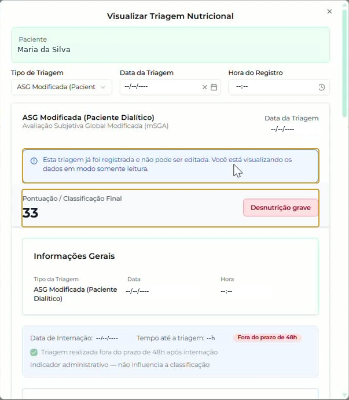Image resolution: width=349 pixels, height=400 pixels.
Task: Select the patient name Maria da Silva
Action: point(44,49)
